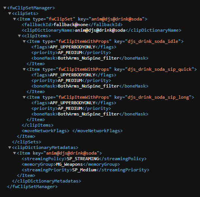Collapse the djs_drink_soda_sip_long item arrow

tap(24, 97)
